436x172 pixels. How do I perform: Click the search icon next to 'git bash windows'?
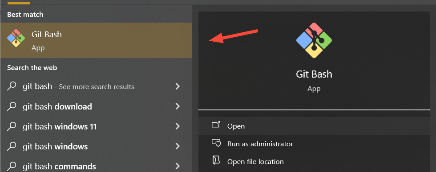tap(12, 146)
